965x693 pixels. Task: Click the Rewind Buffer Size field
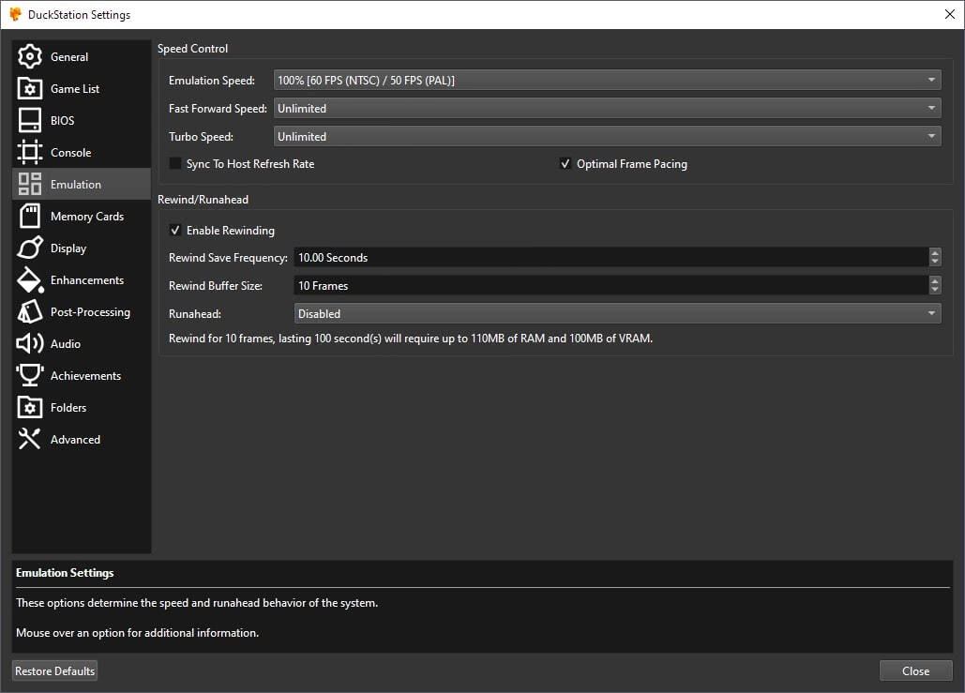tap(610, 286)
